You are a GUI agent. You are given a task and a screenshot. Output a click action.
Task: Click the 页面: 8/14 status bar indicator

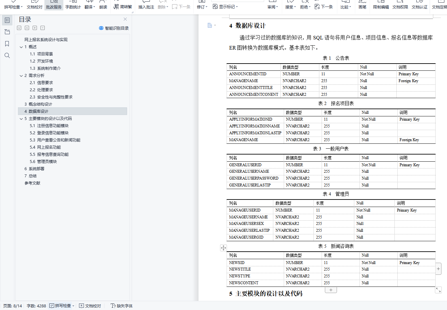click(12, 306)
